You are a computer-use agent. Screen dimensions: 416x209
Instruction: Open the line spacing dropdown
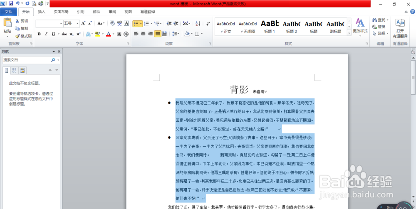tap(176, 34)
